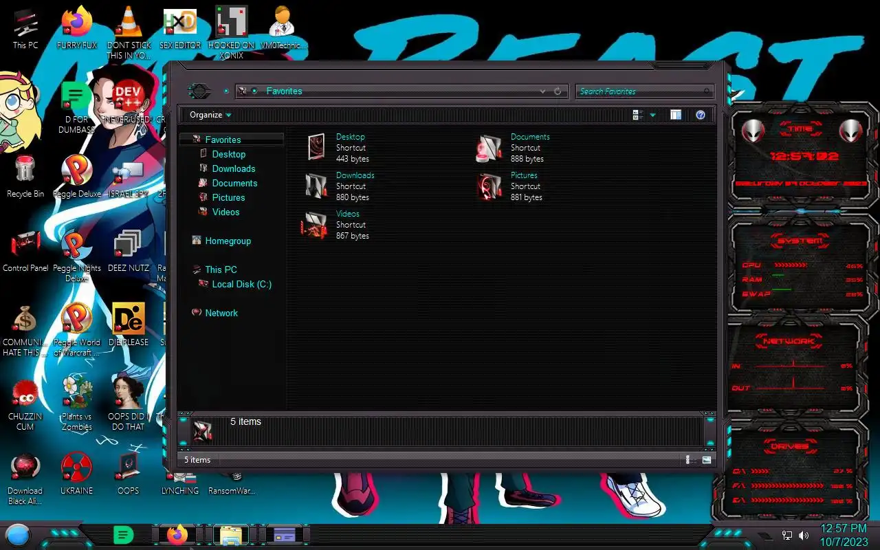Image resolution: width=880 pixels, height=550 pixels.
Task: Open the green app in taskbar
Action: pyautogui.click(x=123, y=534)
